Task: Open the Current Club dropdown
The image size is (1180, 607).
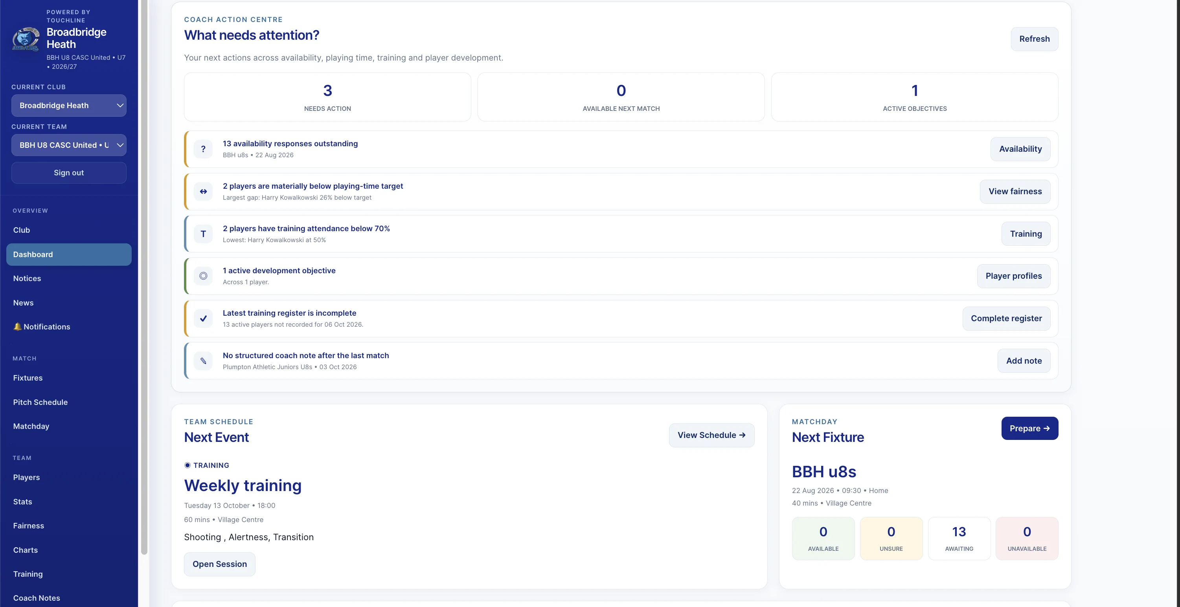Action: coord(69,105)
